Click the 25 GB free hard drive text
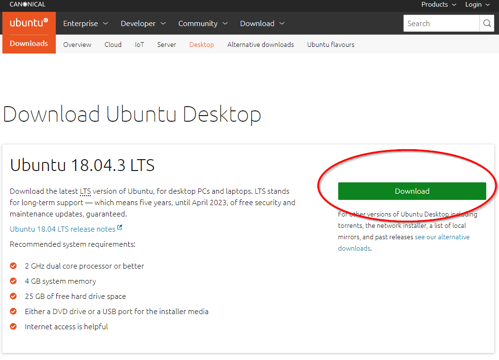The image size is (499, 360). click(75, 296)
